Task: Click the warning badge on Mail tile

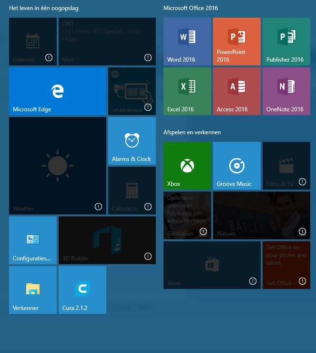Action: click(148, 58)
